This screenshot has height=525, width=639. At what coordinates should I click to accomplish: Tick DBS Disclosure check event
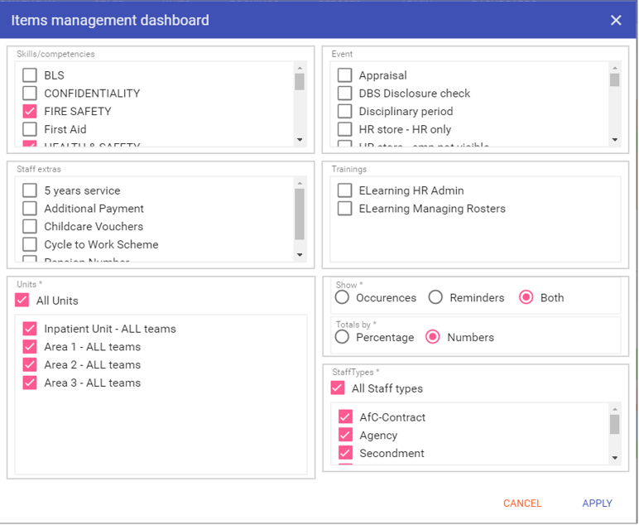345,94
